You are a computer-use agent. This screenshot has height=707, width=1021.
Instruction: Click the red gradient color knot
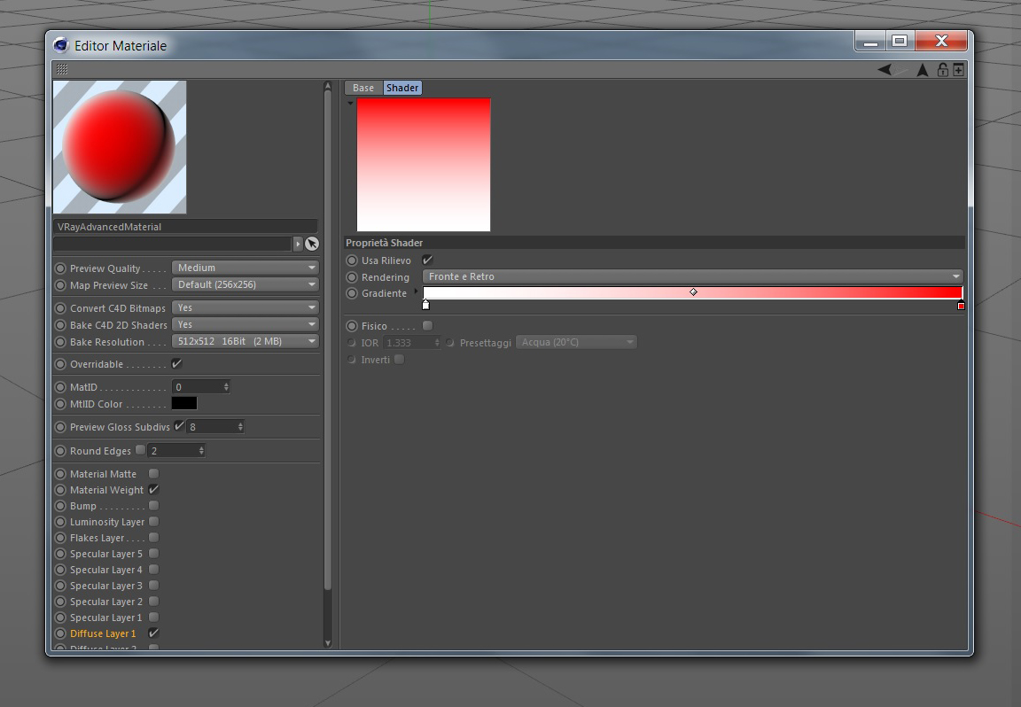(x=961, y=306)
